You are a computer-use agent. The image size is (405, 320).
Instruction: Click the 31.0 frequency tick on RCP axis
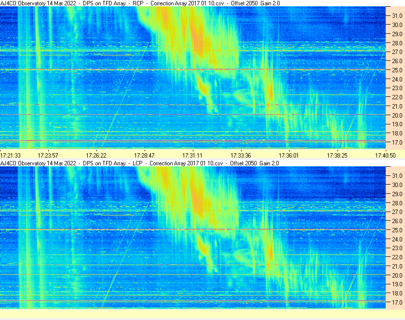(397, 16)
